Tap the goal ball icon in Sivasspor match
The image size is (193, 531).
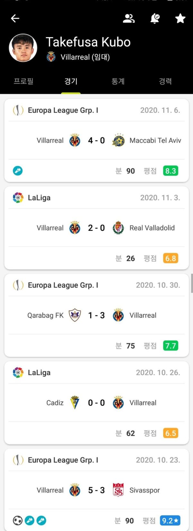tap(17, 520)
